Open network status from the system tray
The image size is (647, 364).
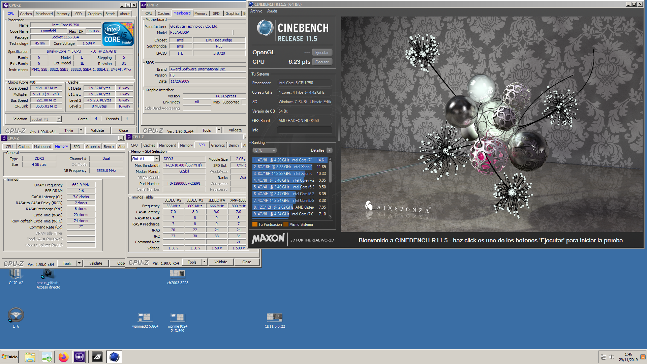click(x=603, y=357)
